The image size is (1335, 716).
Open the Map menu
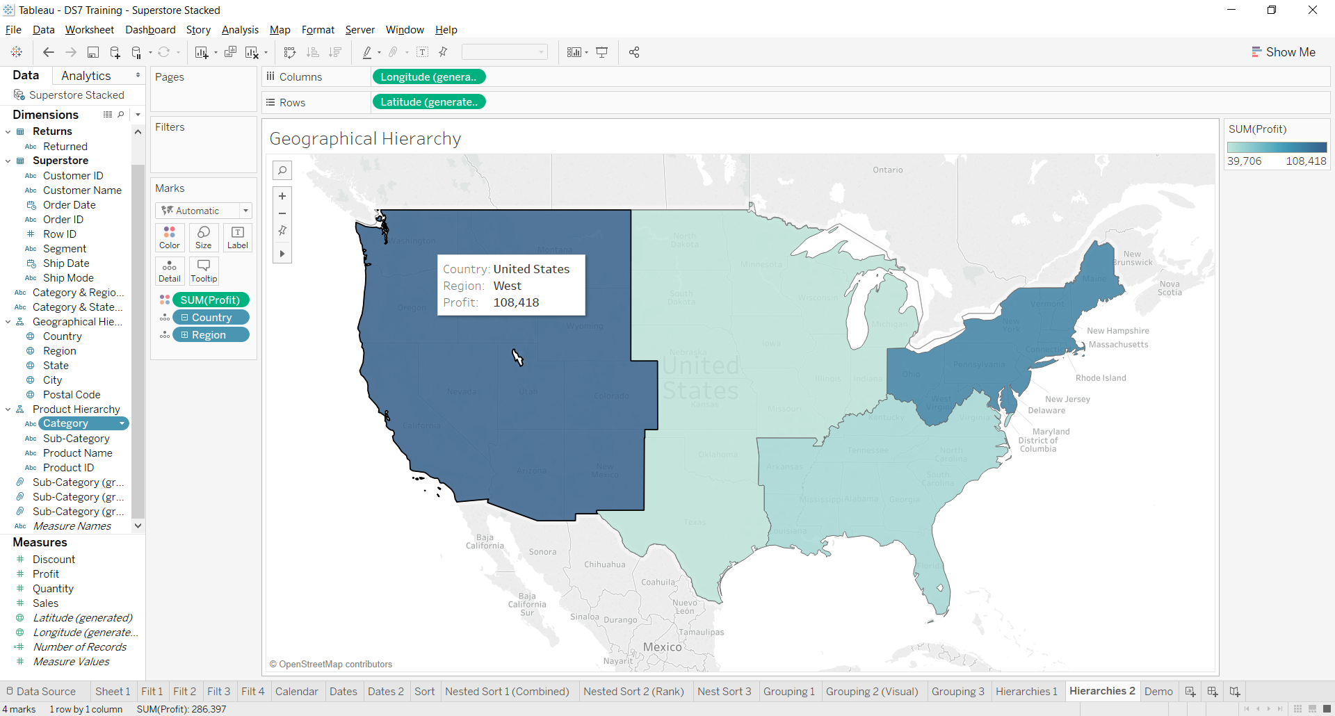(280, 30)
